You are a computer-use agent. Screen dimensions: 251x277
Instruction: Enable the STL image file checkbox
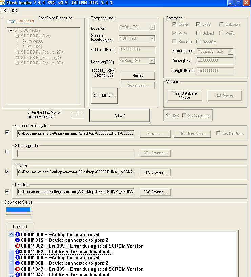pos(7,152)
